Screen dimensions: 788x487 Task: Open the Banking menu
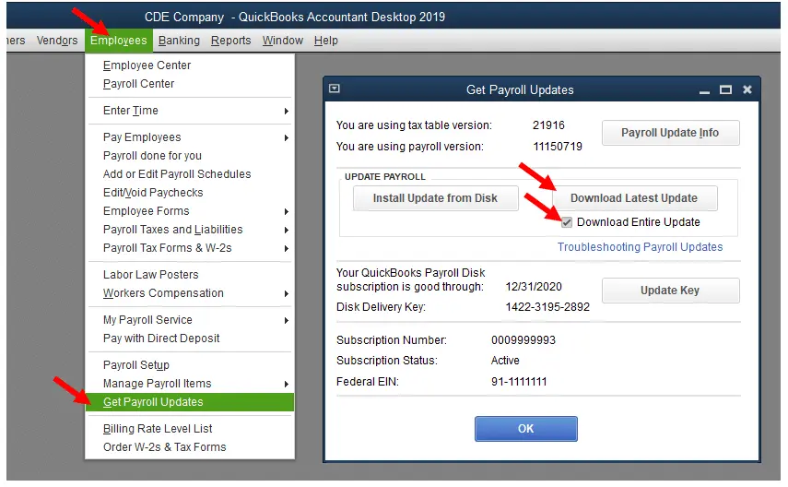click(179, 41)
